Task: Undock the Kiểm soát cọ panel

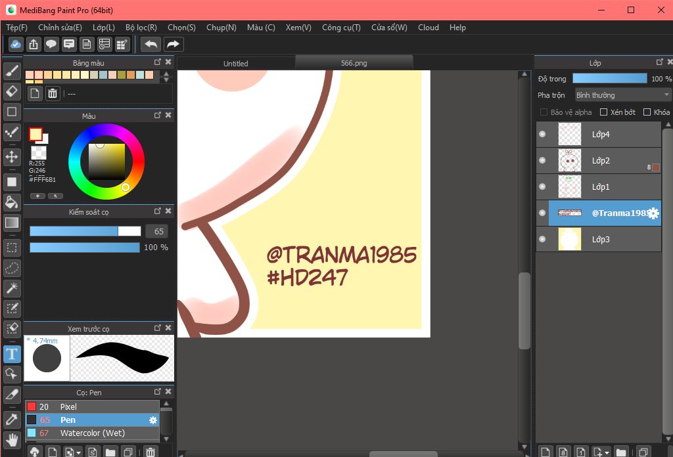Action: pyautogui.click(x=158, y=211)
